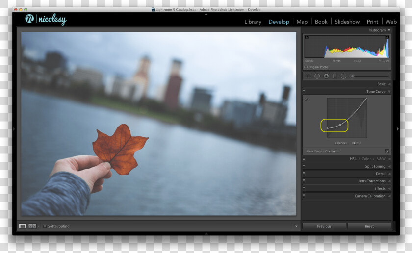Viewport: 412px width, 253px height.
Task: Select the Red Eye Correction tool
Action: coord(326,76)
